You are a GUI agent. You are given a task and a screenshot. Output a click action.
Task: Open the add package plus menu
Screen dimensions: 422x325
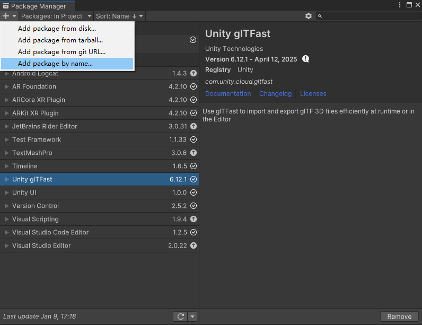[9, 16]
